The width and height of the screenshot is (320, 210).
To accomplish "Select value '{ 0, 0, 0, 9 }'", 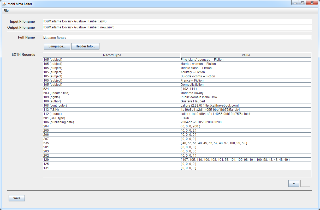I will coord(246,135).
